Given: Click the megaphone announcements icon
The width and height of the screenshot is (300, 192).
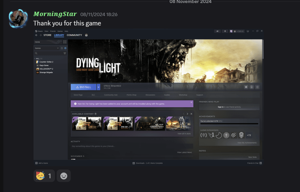Looking at the screenshot, I should click(217, 31).
